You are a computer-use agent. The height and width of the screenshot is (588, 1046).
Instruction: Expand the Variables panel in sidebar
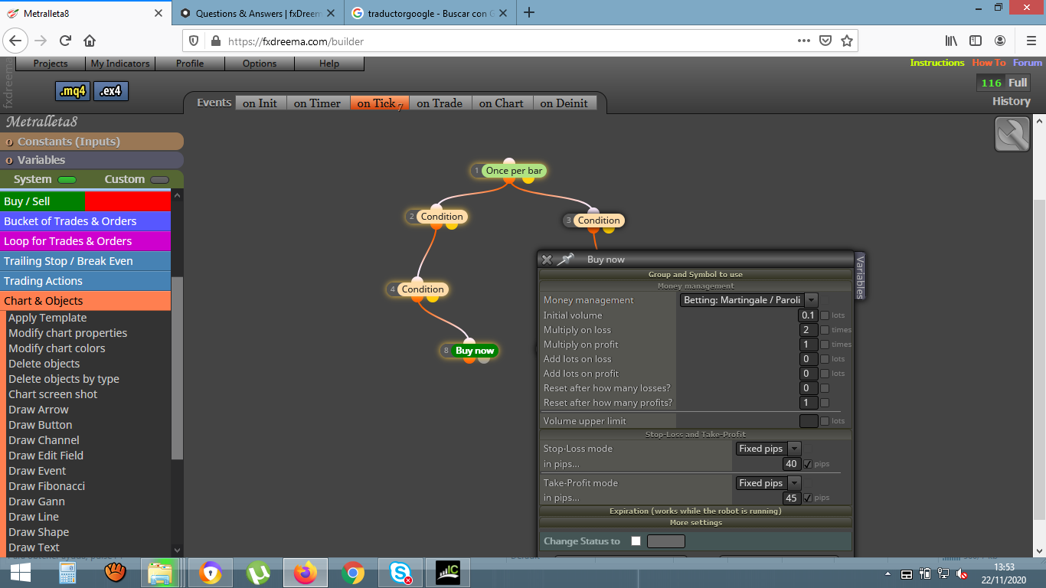tap(92, 160)
